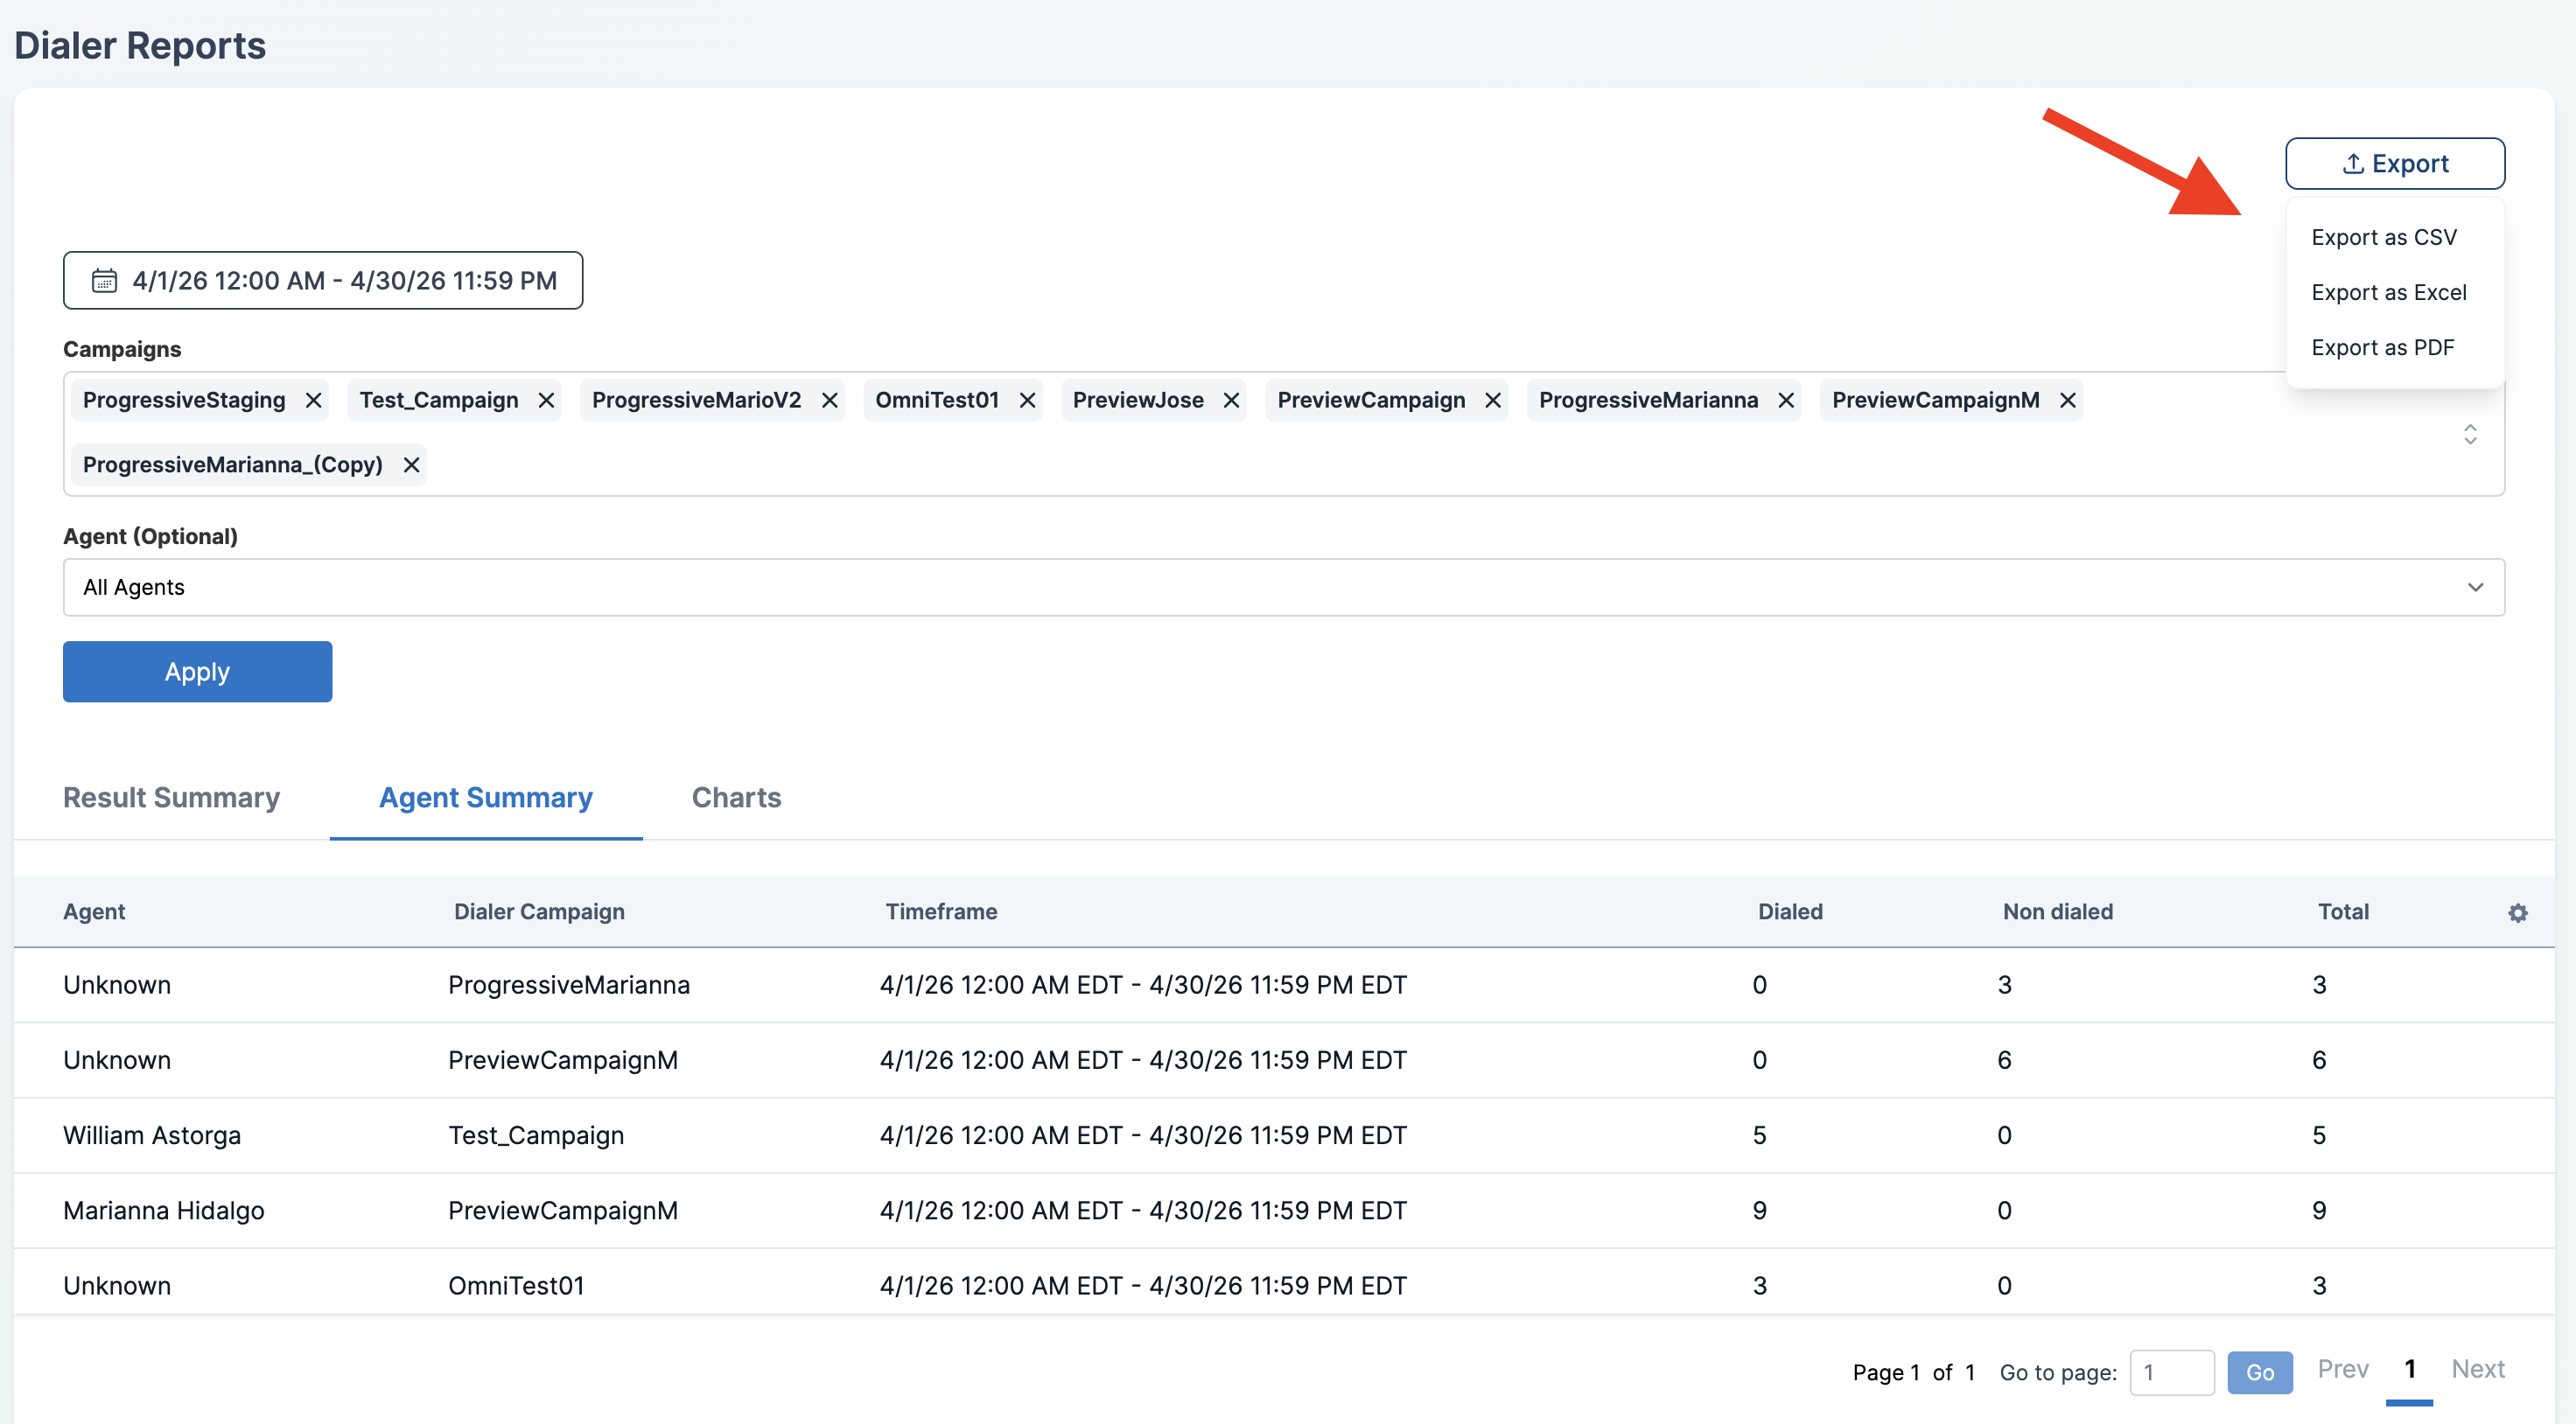Click PreviewCampaignM in Marianna Hidalgo row

[563, 1210]
